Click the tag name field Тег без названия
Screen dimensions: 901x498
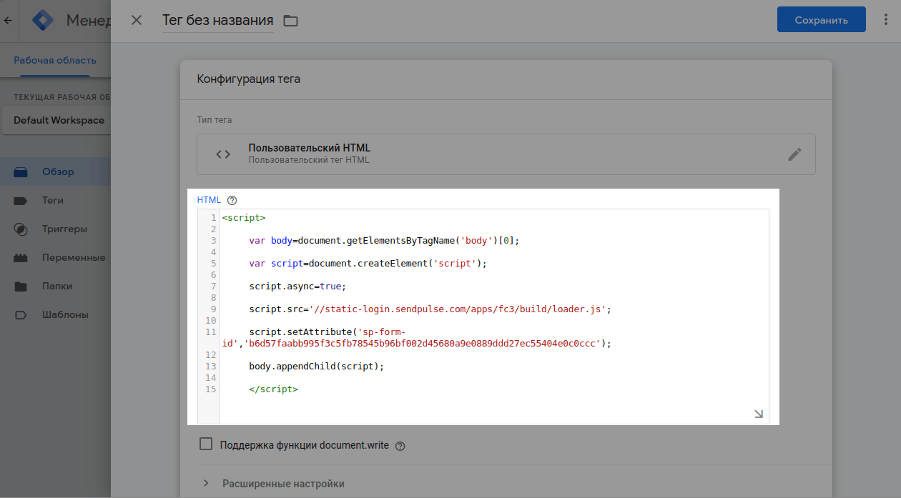click(x=217, y=20)
